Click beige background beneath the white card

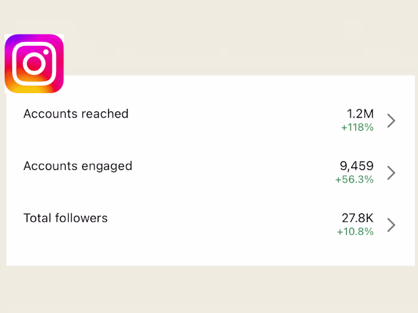tap(209, 289)
